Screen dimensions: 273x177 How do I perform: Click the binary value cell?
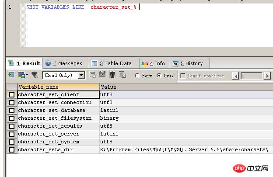tap(186, 118)
